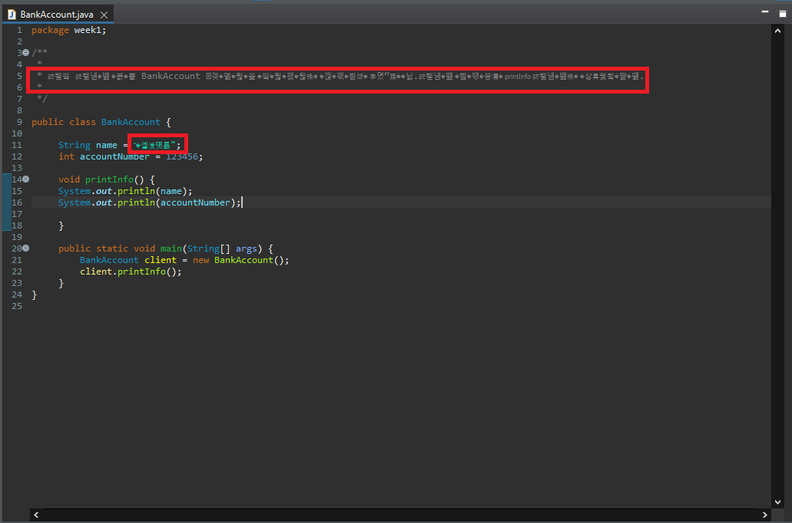The width and height of the screenshot is (792, 523).
Task: Close the BankAccount.java tab
Action: click(x=104, y=15)
